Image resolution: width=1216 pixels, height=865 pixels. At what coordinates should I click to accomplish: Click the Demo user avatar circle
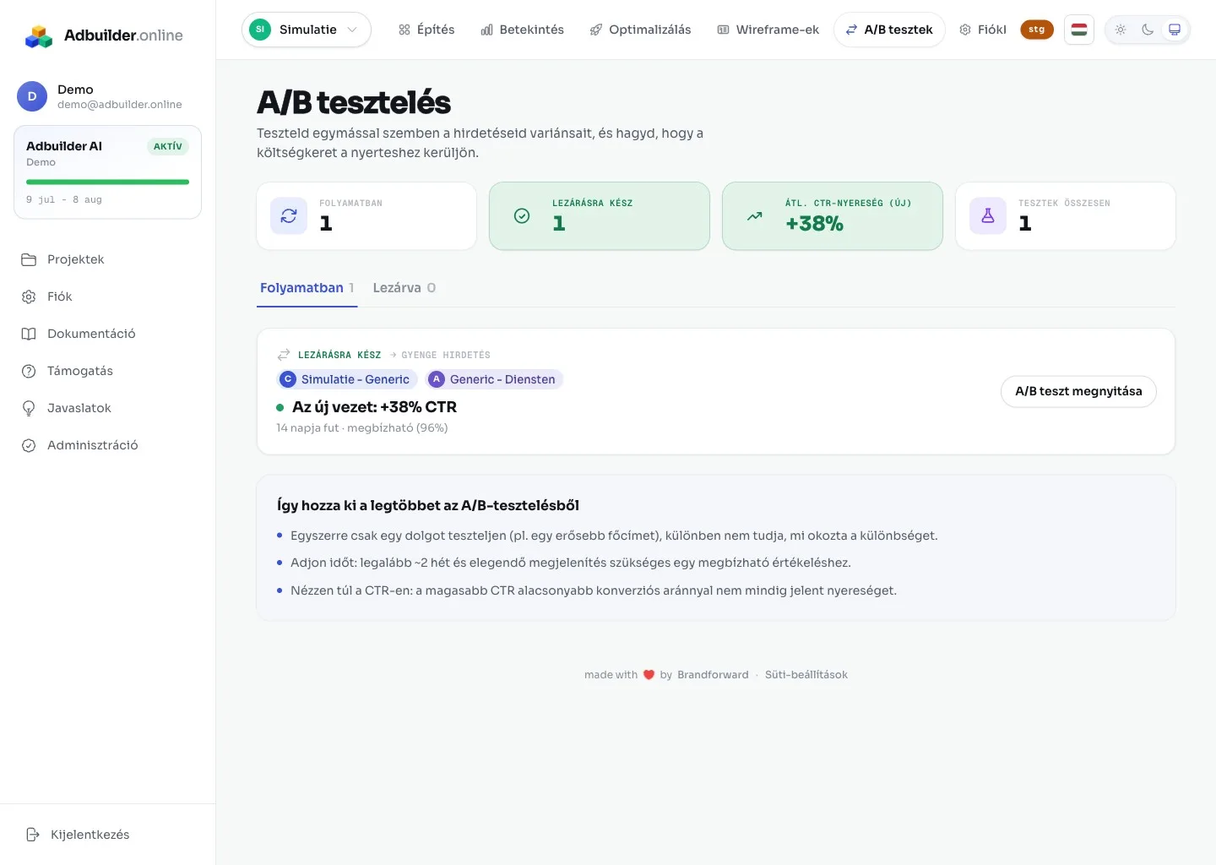[32, 96]
